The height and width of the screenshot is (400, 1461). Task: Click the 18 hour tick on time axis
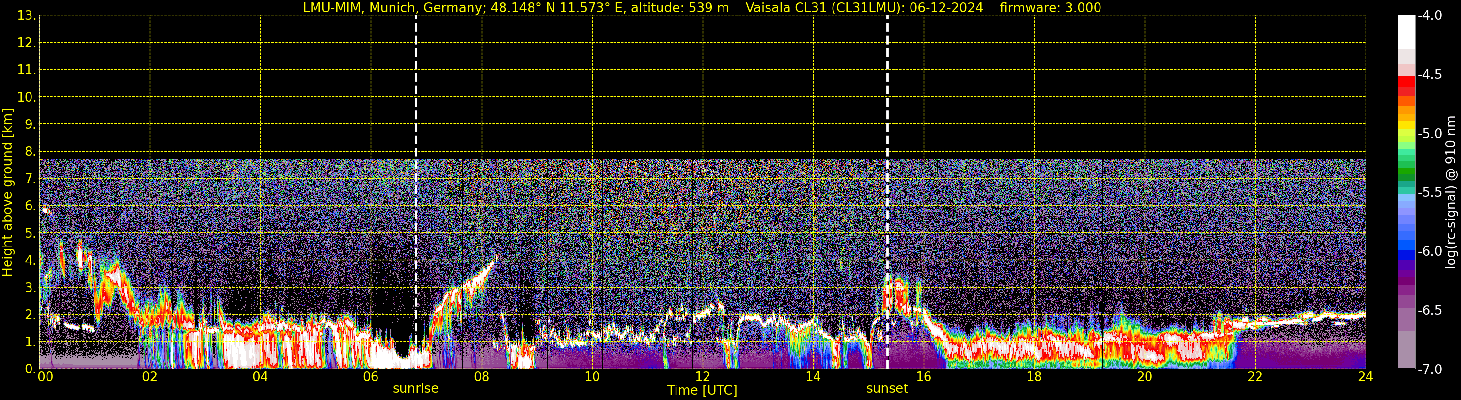(1034, 377)
